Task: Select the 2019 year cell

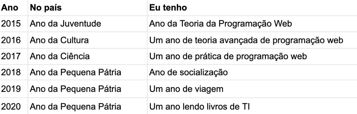Action: point(11,89)
